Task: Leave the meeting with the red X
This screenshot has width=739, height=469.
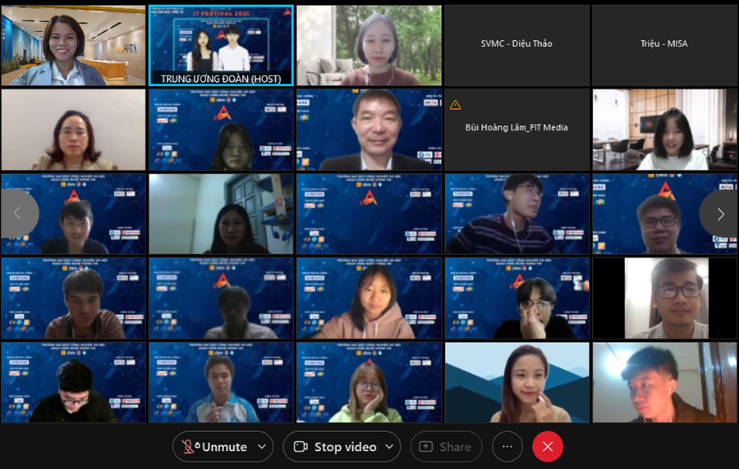Action: coord(548,447)
